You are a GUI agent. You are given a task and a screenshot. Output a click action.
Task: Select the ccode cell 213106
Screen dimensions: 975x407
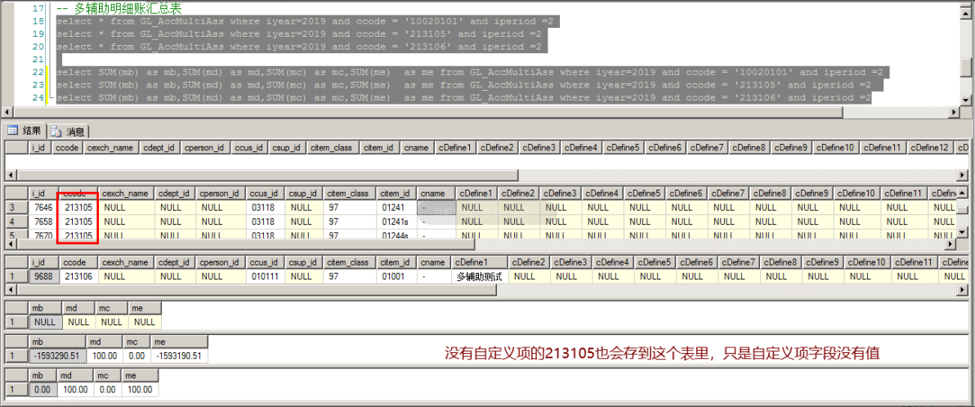pos(79,276)
